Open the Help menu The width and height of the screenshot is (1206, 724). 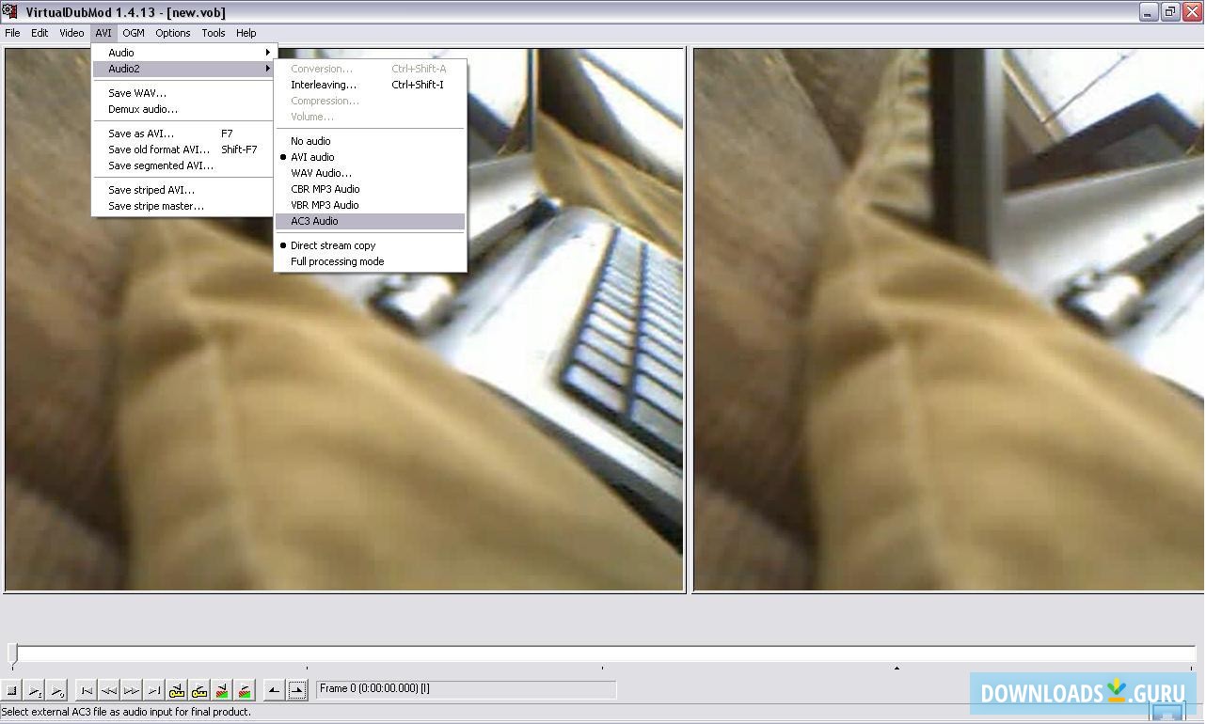point(246,33)
